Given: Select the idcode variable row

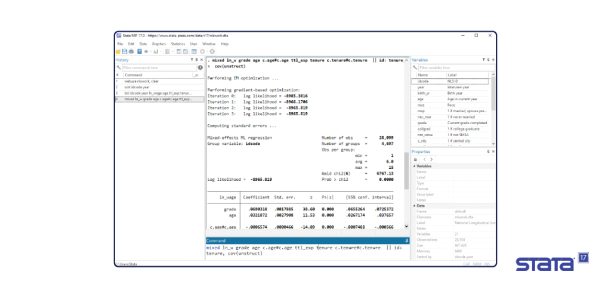Looking at the screenshot, I should (x=450, y=81).
